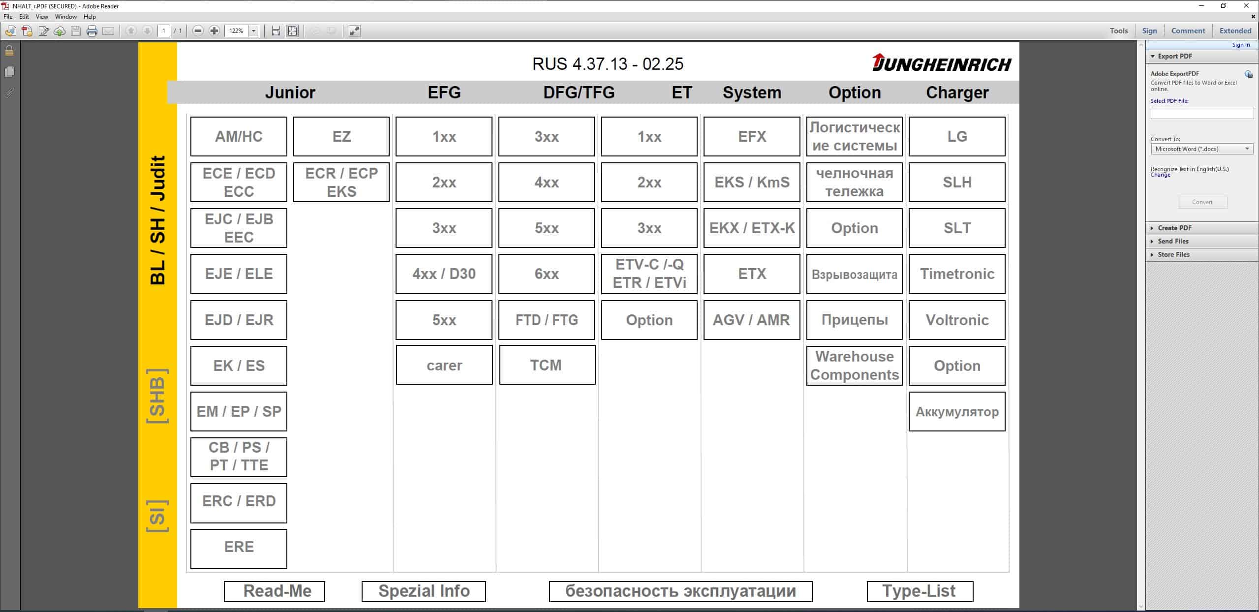Click the Change language link

pos(1160,175)
